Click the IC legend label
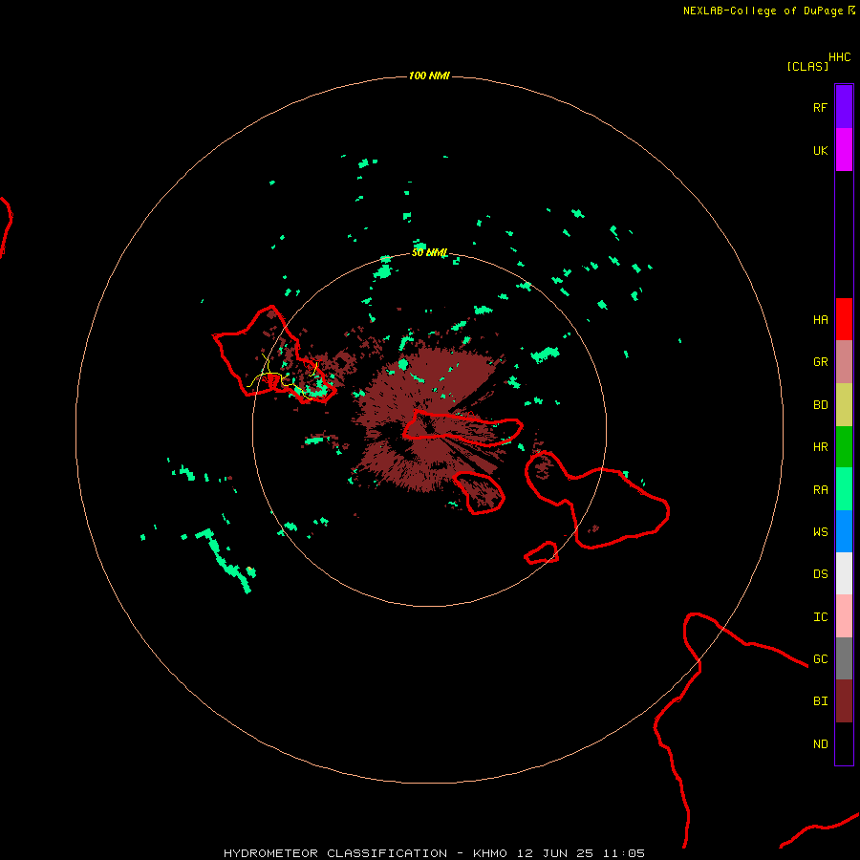This screenshot has height=860, width=860. (820, 617)
